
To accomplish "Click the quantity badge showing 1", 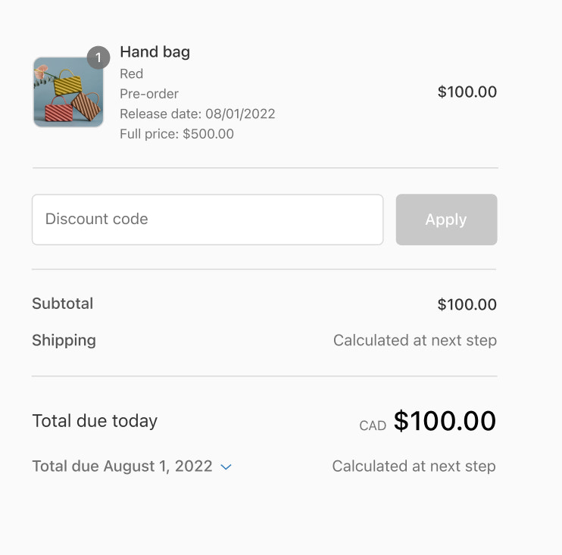I will pyautogui.click(x=98, y=58).
